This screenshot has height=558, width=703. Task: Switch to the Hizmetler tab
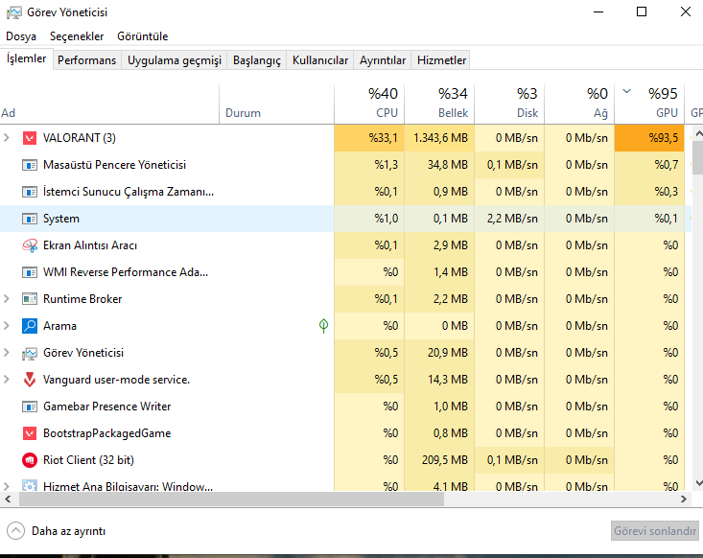(x=441, y=60)
